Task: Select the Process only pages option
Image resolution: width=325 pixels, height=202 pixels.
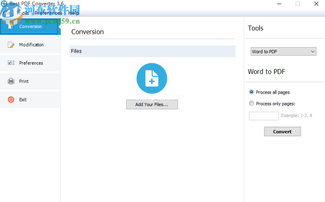Action: click(x=252, y=104)
